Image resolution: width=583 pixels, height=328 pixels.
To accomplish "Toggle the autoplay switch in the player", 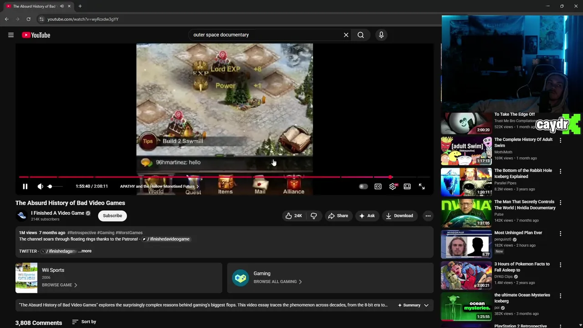I will (x=363, y=186).
